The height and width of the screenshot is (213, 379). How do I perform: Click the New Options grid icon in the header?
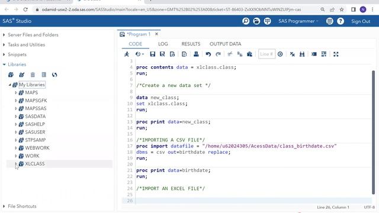click(267, 21)
